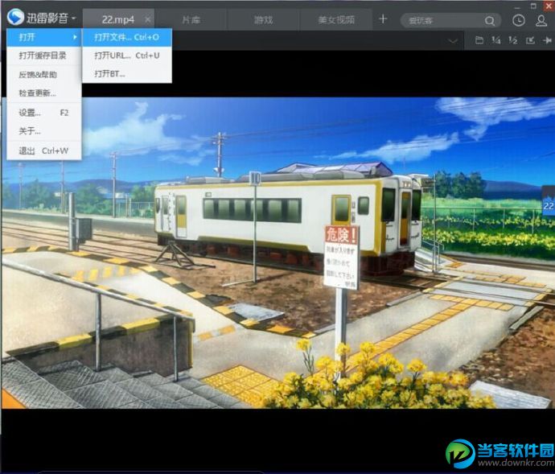Viewport: 555px width, 474px height.
Task: Click the mini-window mode icon
Action: (x=530, y=40)
